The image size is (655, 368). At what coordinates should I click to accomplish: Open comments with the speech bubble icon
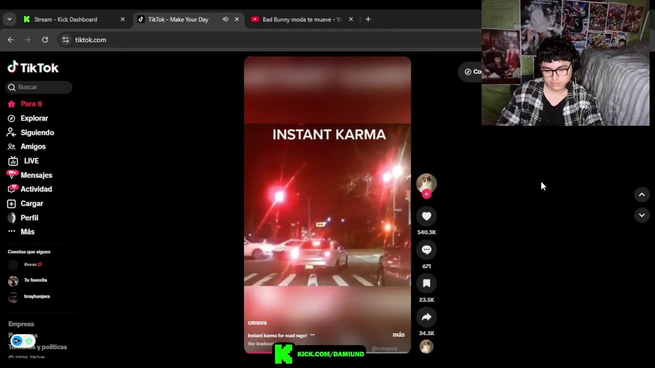pos(426,250)
